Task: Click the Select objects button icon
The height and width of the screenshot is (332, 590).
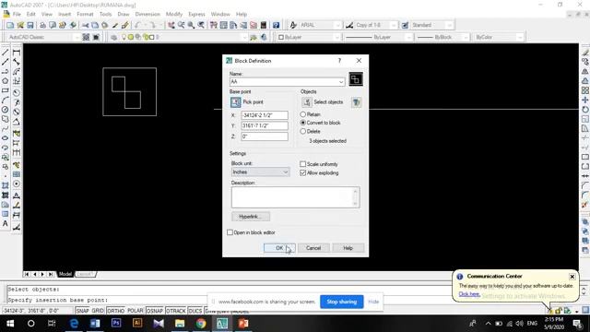Action: point(307,102)
